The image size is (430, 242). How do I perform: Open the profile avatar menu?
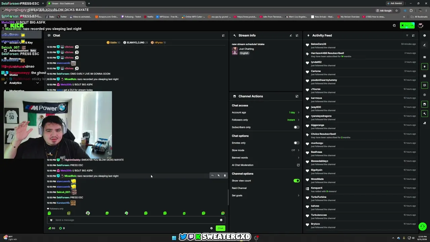[420, 26]
